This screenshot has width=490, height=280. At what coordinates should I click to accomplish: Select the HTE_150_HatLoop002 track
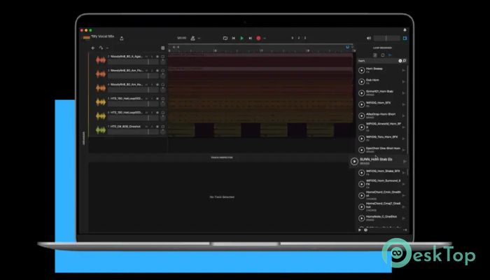pos(126,99)
